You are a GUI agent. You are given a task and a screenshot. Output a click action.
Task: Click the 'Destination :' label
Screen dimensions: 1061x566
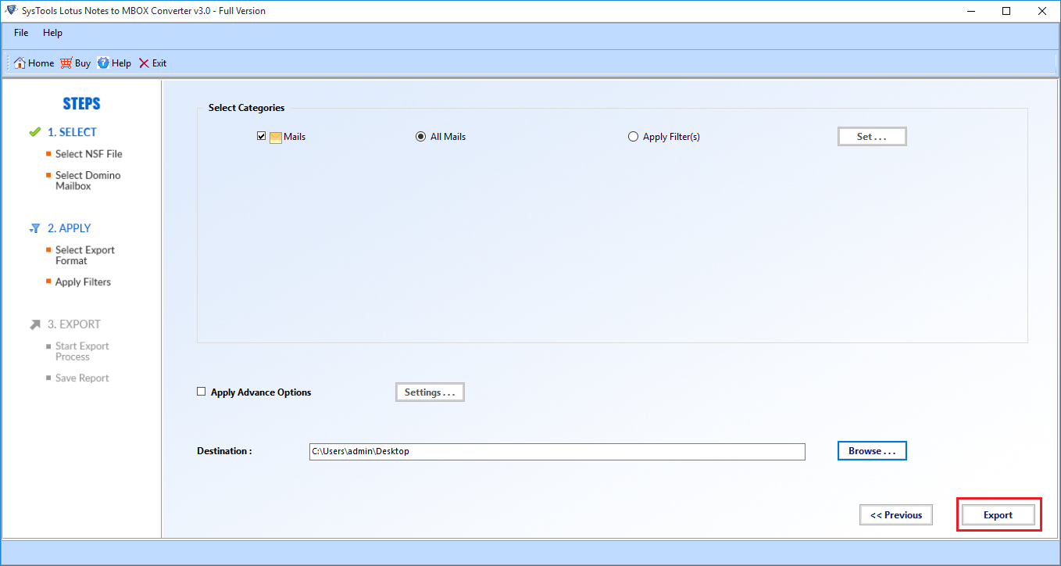224,451
